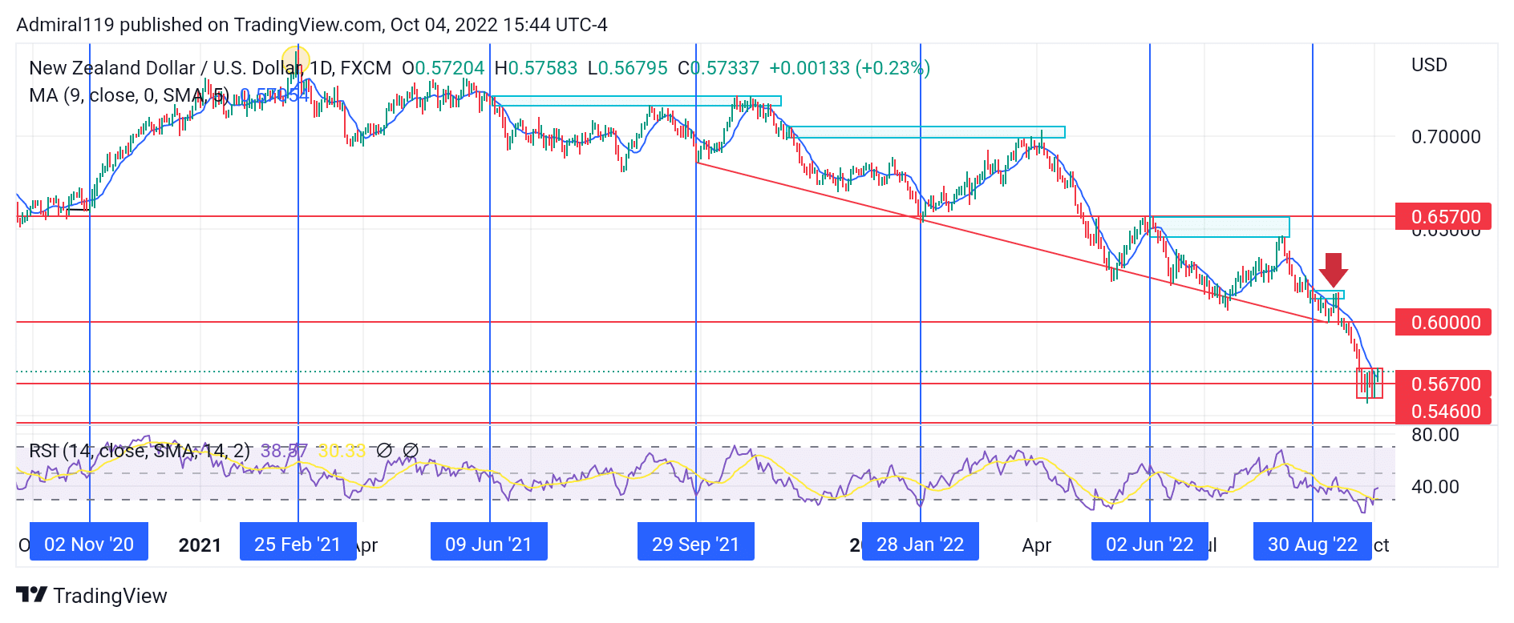The image size is (1514, 623).
Task: Click the last ∅ symbol in the RSI legend
Action: point(411,451)
